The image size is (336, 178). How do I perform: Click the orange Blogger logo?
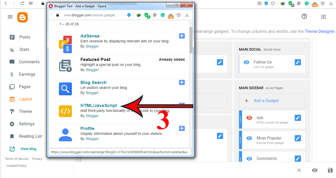23,17
